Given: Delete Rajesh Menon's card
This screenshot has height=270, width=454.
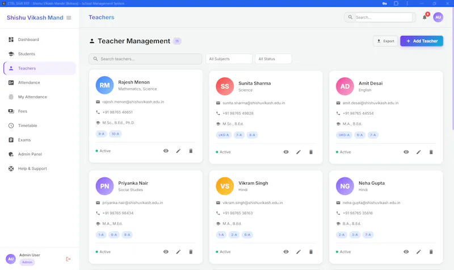Looking at the screenshot, I should [x=191, y=151].
